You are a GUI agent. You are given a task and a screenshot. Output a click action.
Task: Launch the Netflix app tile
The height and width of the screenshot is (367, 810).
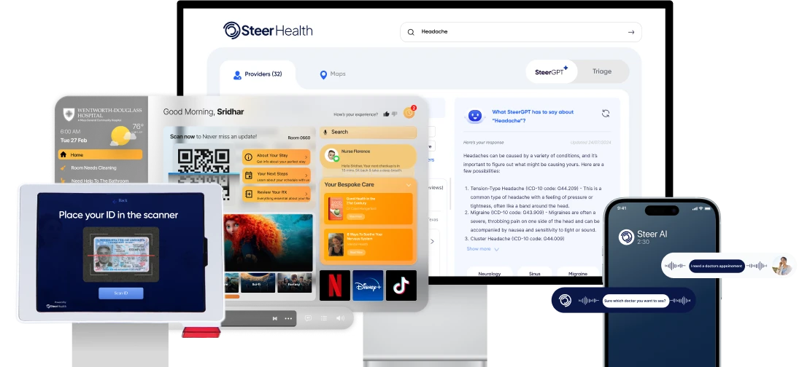(x=335, y=285)
